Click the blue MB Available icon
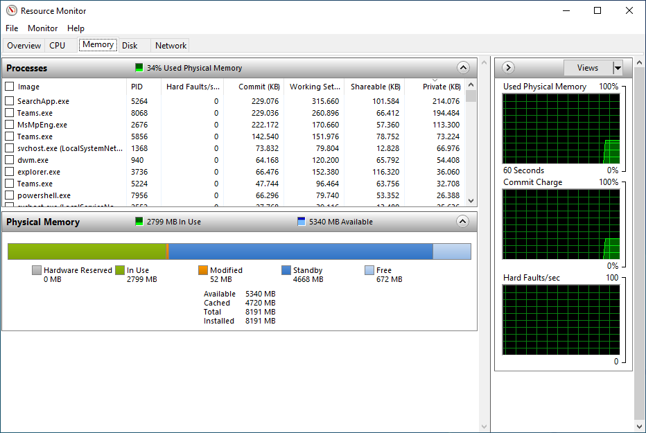646x433 pixels. click(x=299, y=221)
